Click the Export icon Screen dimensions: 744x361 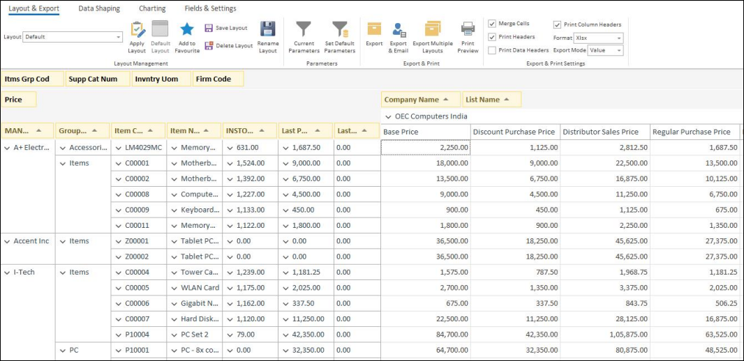374,29
